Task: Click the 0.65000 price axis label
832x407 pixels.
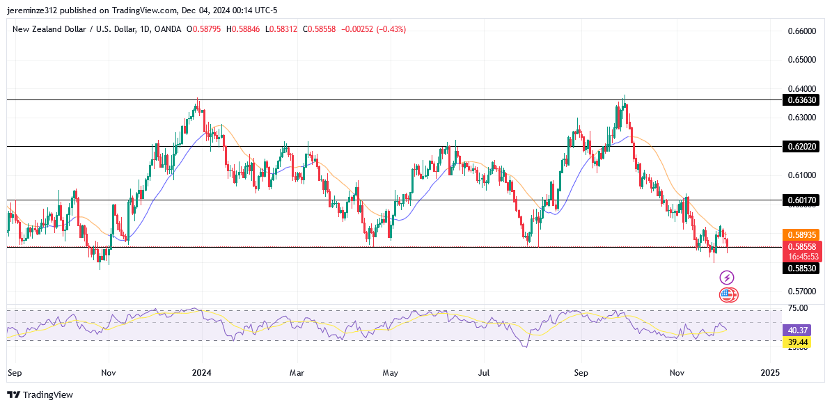Action: 802,60
